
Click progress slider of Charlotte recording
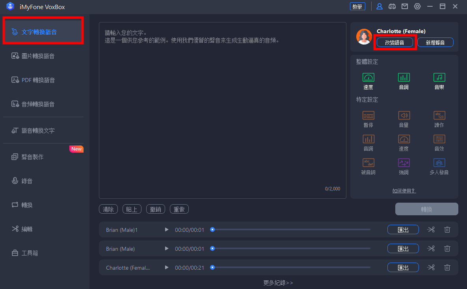(290, 267)
